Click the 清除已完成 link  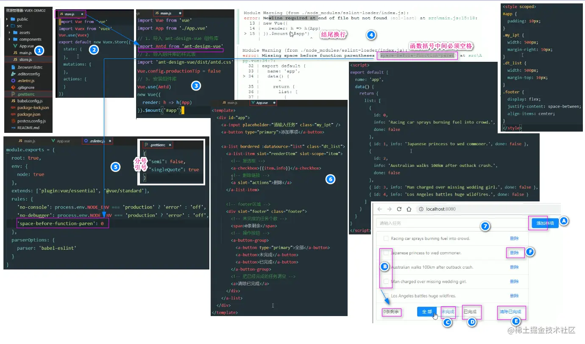[x=510, y=312]
